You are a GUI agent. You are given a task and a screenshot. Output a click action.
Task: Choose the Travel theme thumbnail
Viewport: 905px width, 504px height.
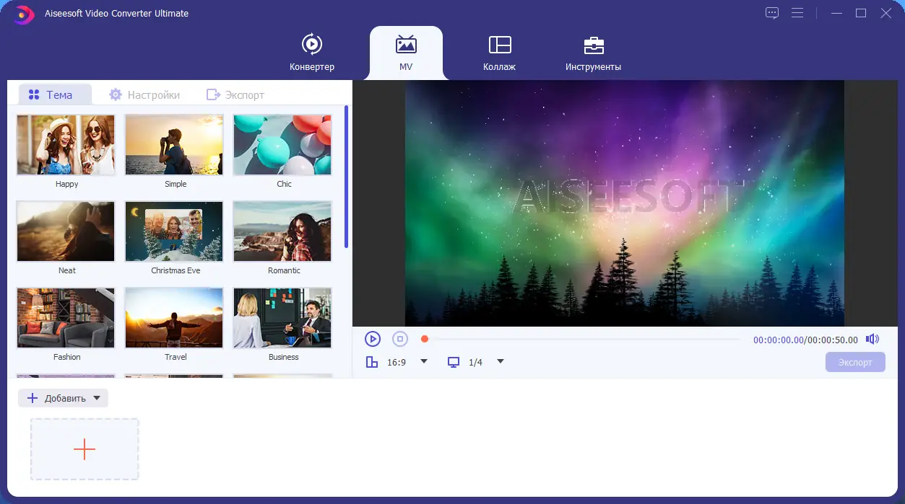[x=174, y=317]
